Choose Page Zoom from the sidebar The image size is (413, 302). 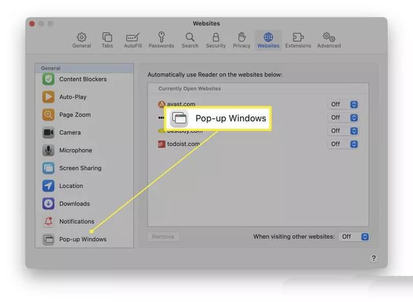click(75, 115)
